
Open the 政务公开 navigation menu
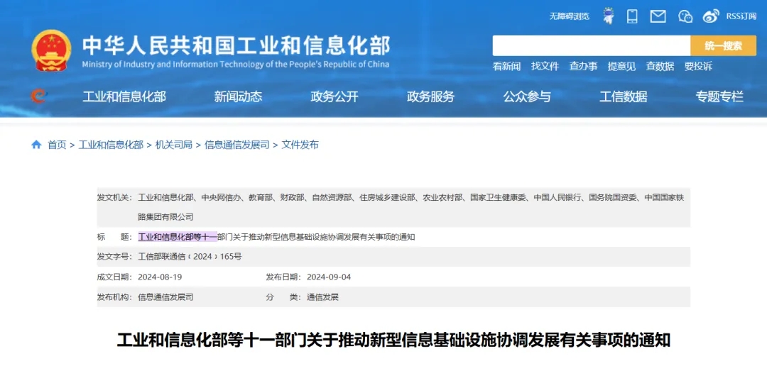(334, 96)
